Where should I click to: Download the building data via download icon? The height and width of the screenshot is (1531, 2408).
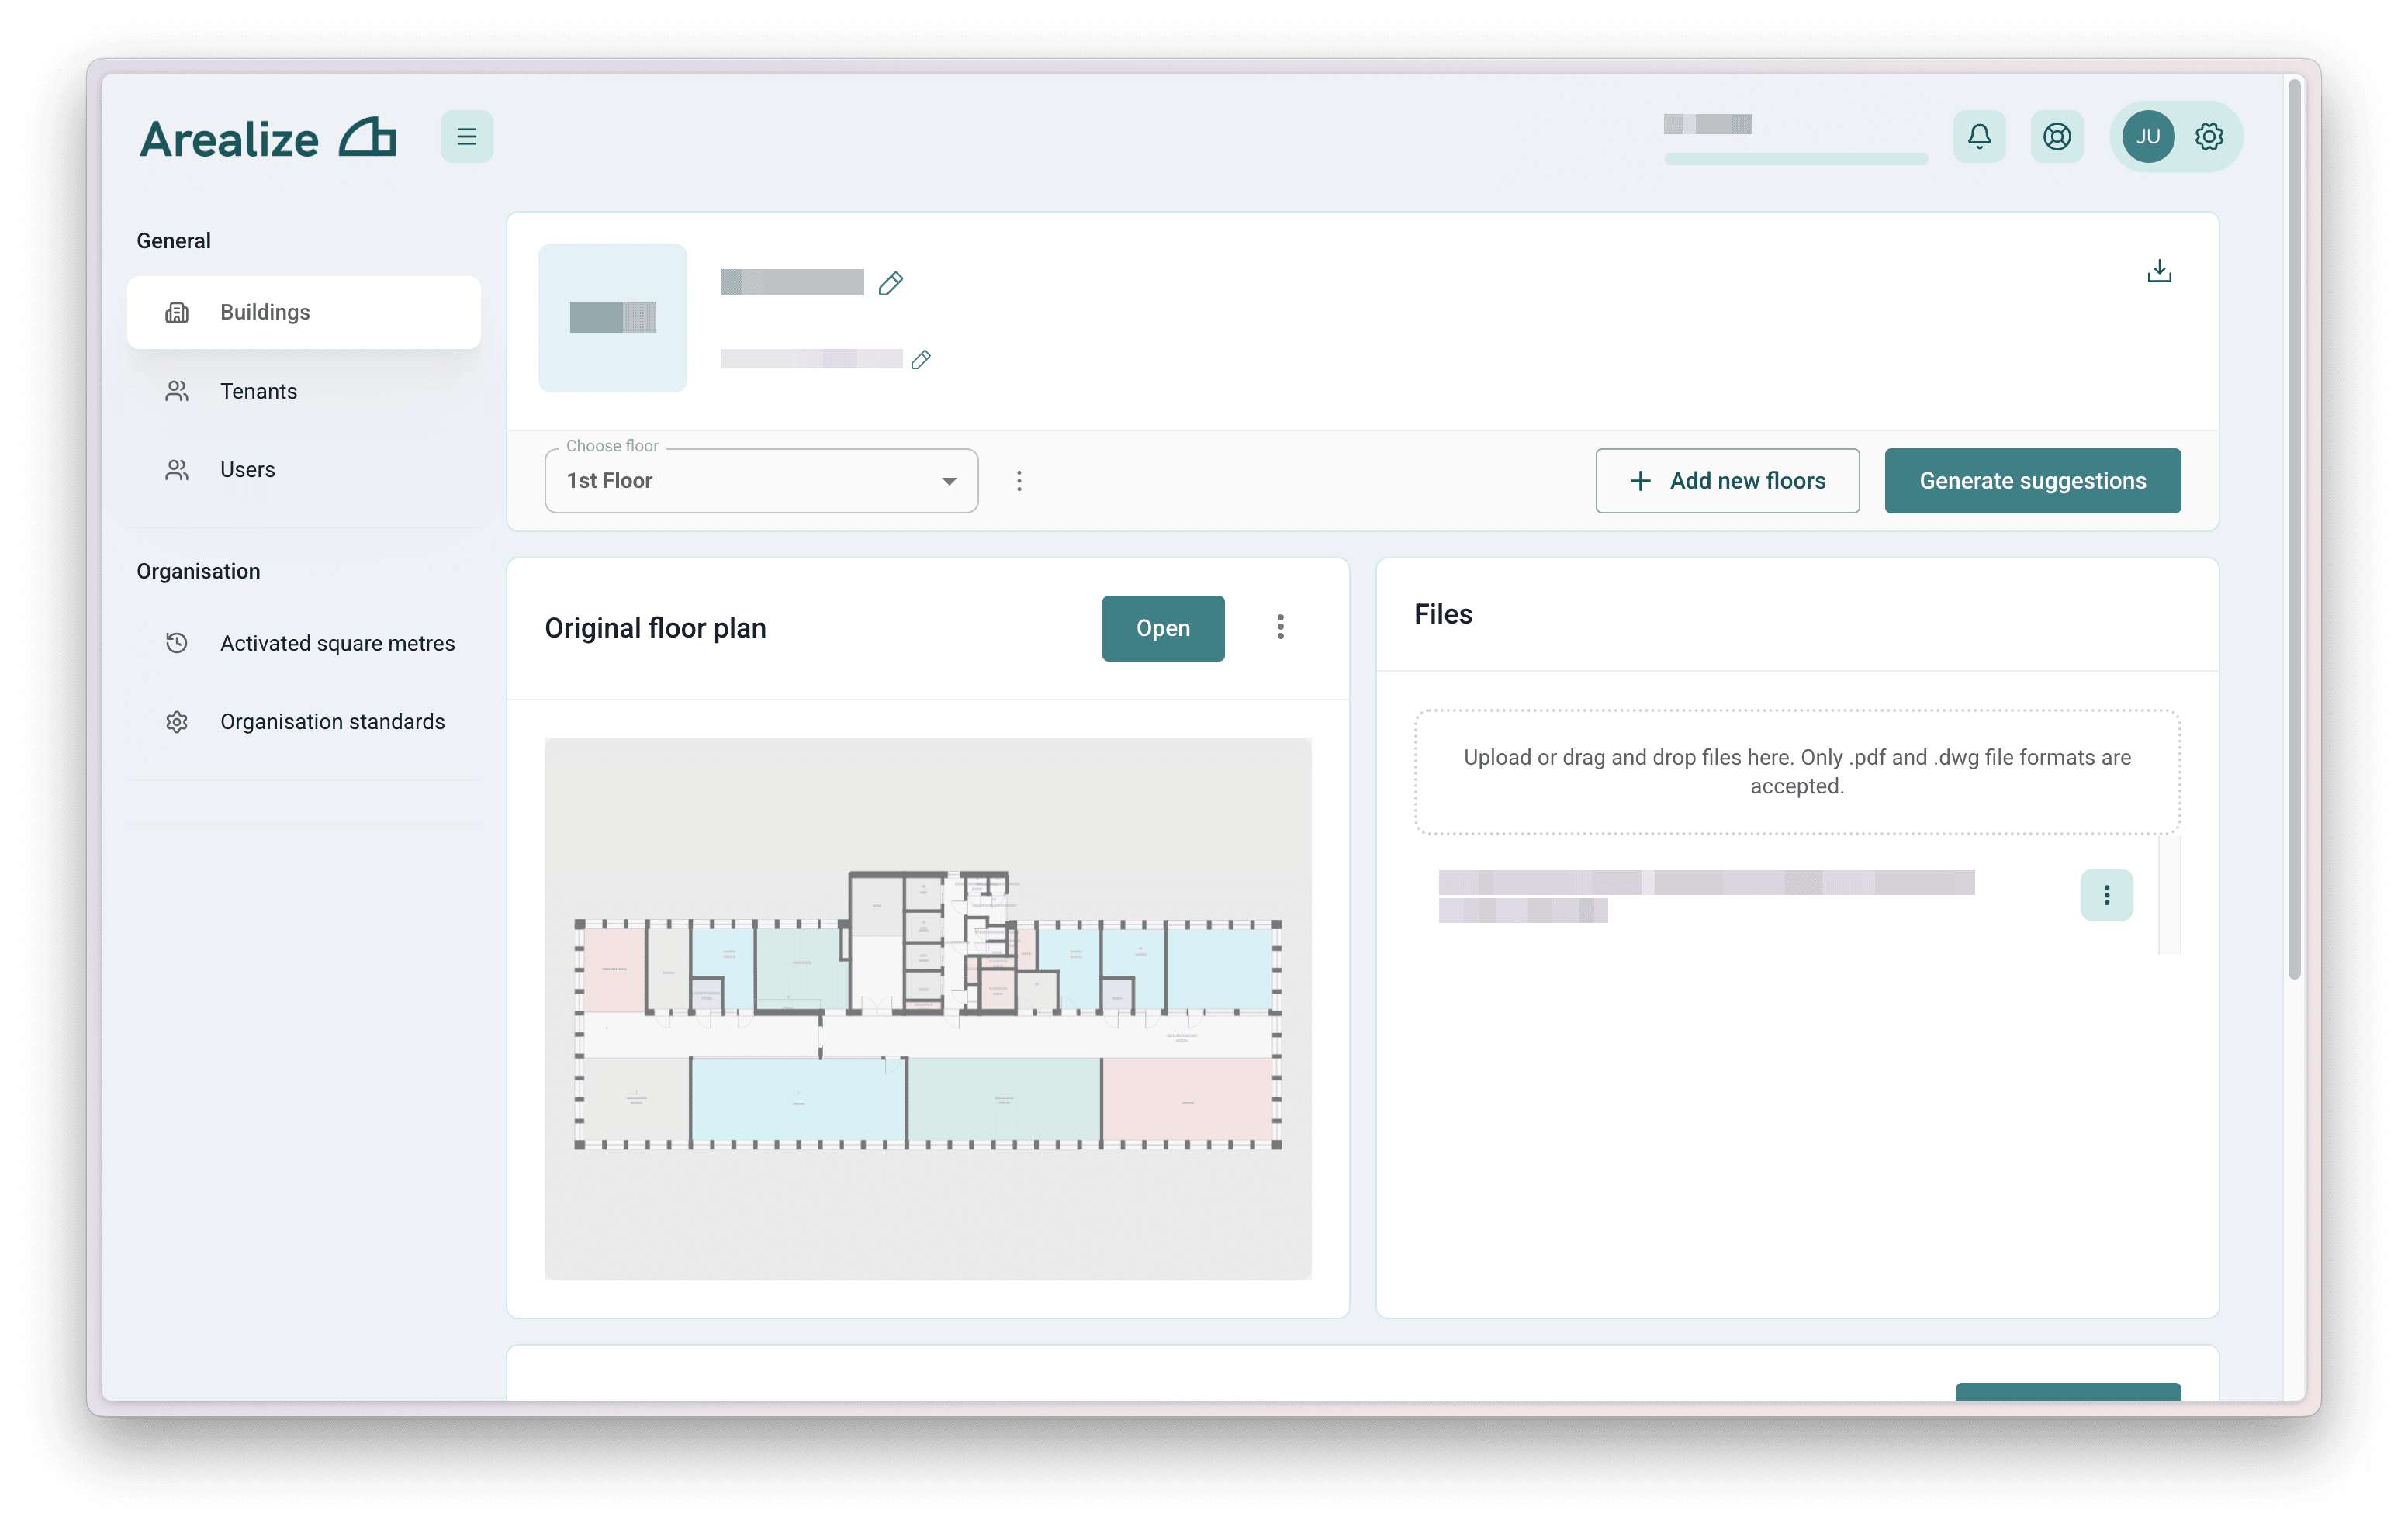coord(2158,271)
